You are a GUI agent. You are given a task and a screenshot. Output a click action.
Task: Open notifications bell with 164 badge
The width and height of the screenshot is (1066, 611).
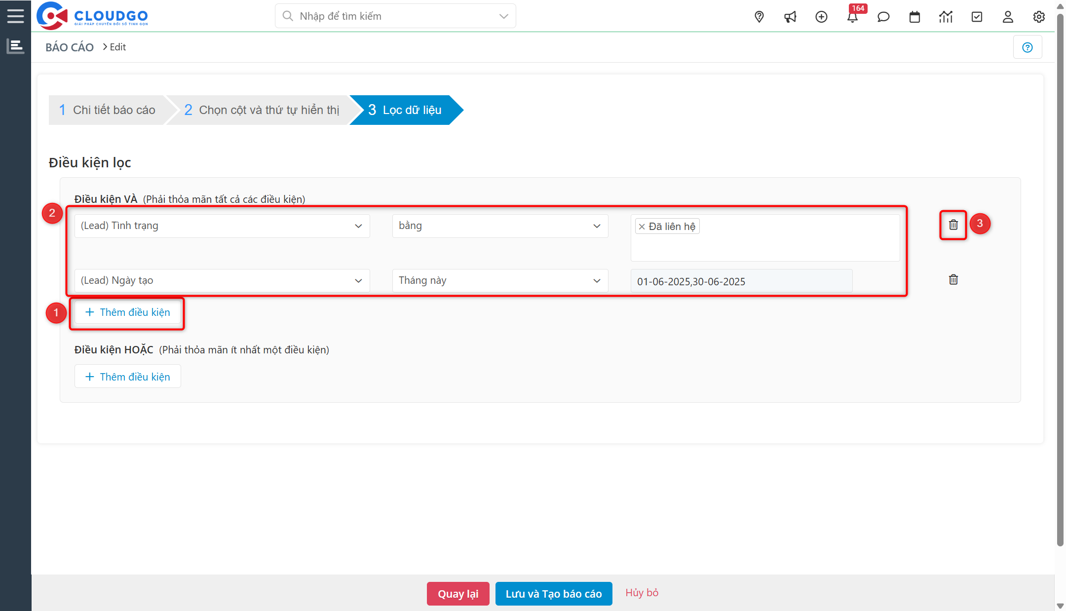[852, 16]
